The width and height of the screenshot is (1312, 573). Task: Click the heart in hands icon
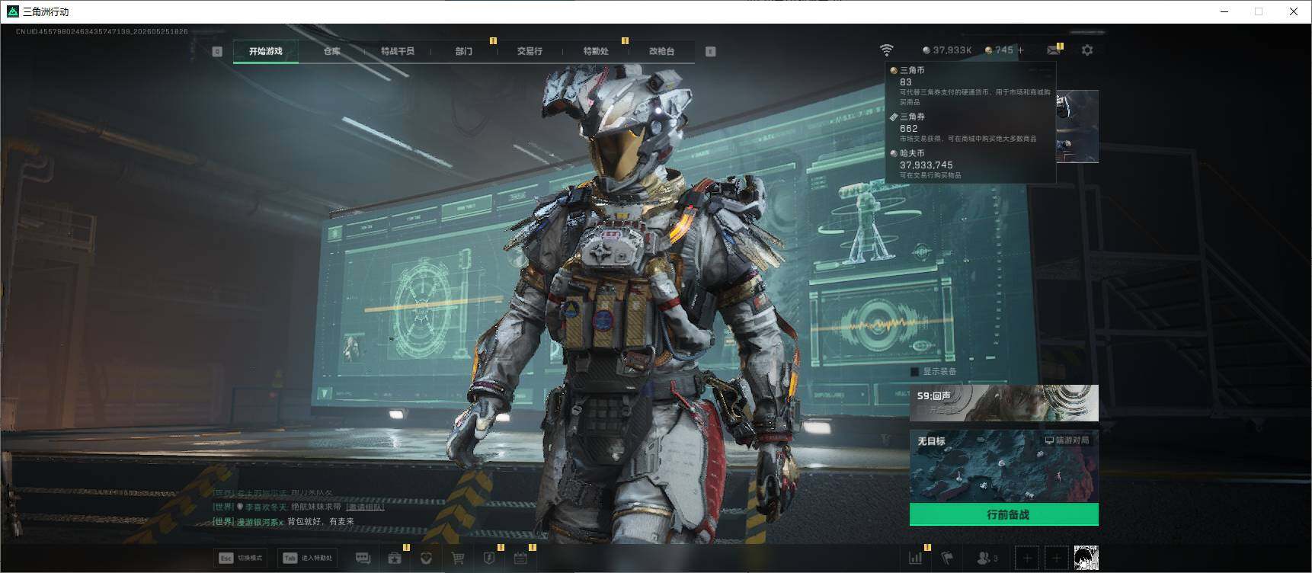pos(427,559)
